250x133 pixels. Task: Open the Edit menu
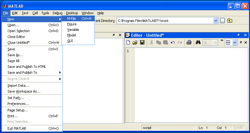point(15,13)
